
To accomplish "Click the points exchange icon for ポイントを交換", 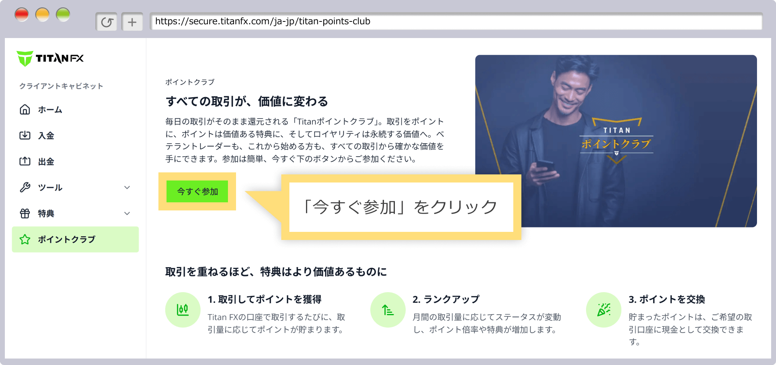I will 603,310.
